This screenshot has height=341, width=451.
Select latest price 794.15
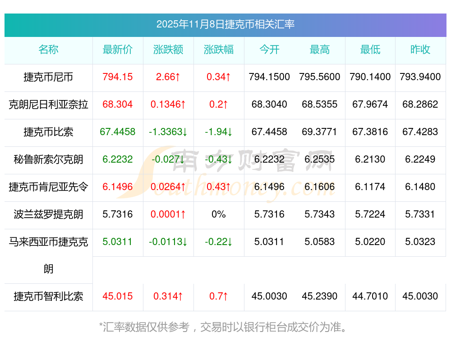pos(118,77)
